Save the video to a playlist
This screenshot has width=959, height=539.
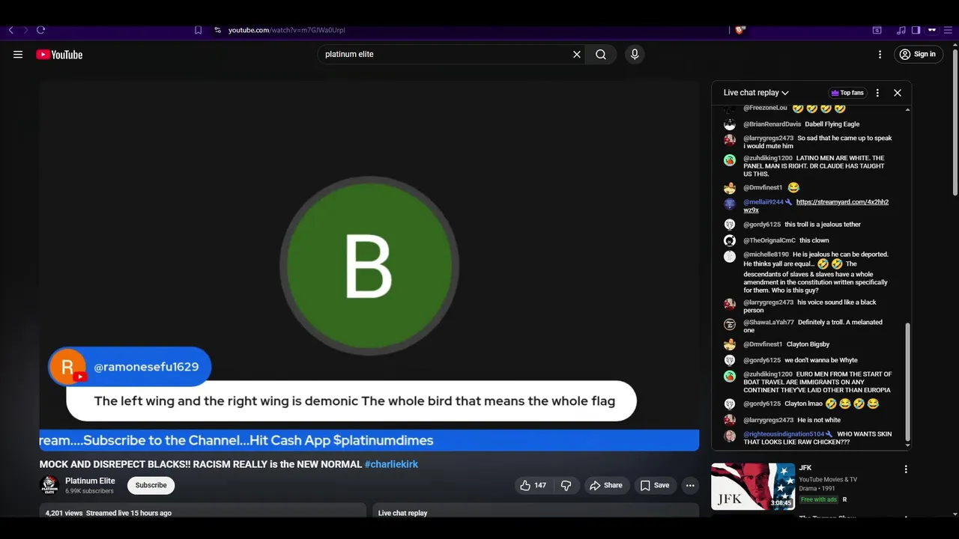[654, 485]
